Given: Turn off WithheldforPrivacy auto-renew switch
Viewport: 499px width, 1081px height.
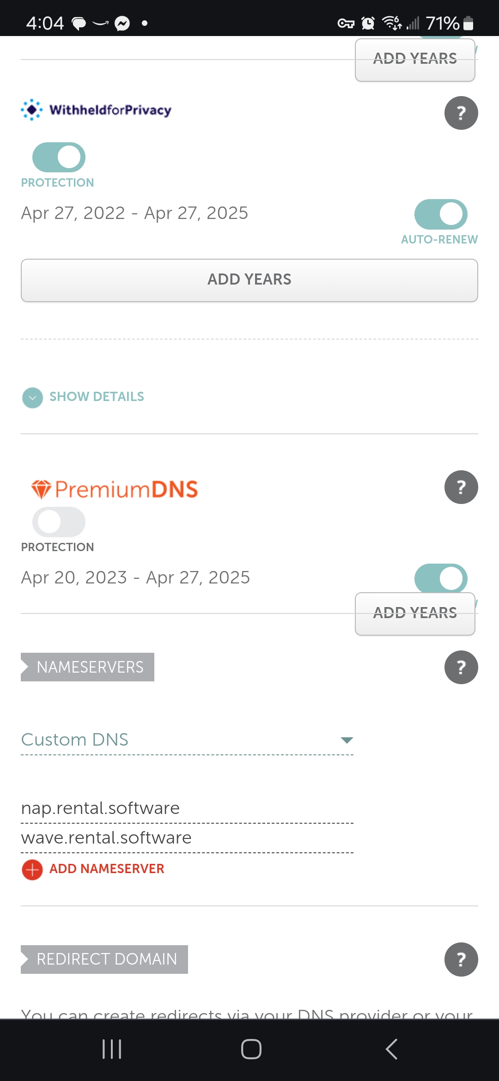Looking at the screenshot, I should coord(441,214).
